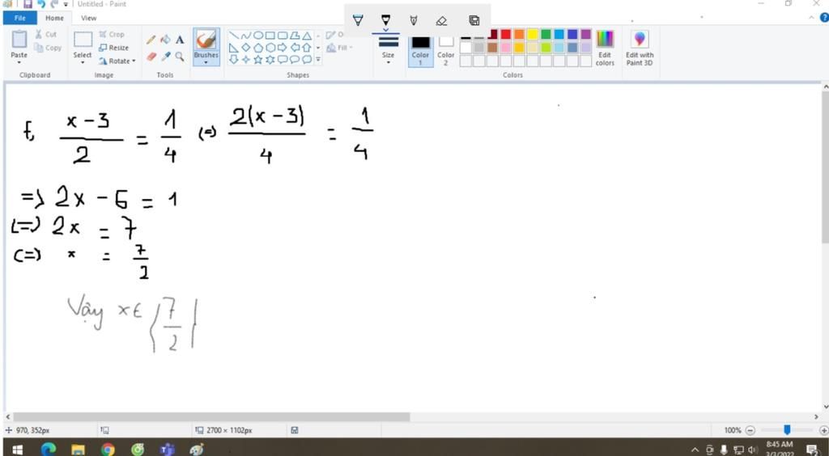This screenshot has height=456, width=829.
Task: Show hidden system tray icons
Action: point(695,450)
